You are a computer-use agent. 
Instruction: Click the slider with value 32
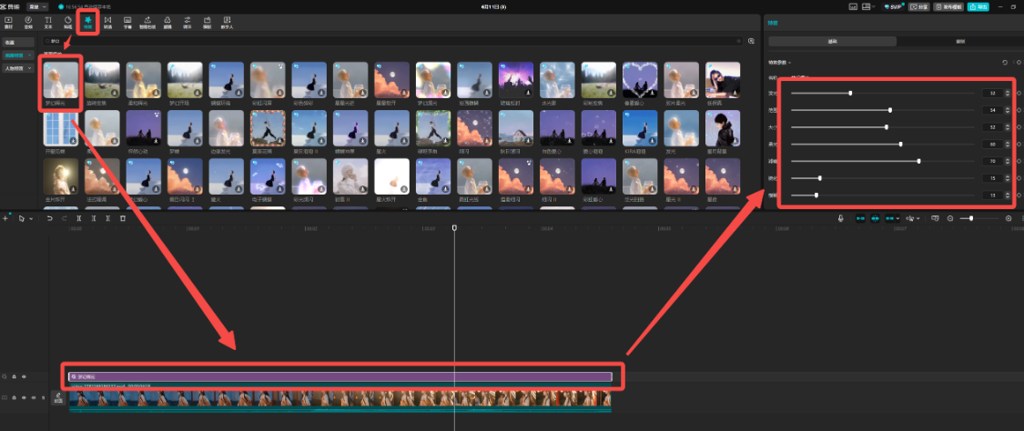pyautogui.click(x=883, y=94)
